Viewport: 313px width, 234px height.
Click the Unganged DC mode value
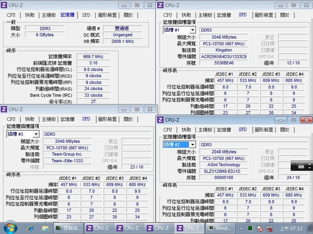123,35
